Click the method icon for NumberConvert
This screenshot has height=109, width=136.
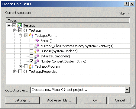[x=37, y=61]
